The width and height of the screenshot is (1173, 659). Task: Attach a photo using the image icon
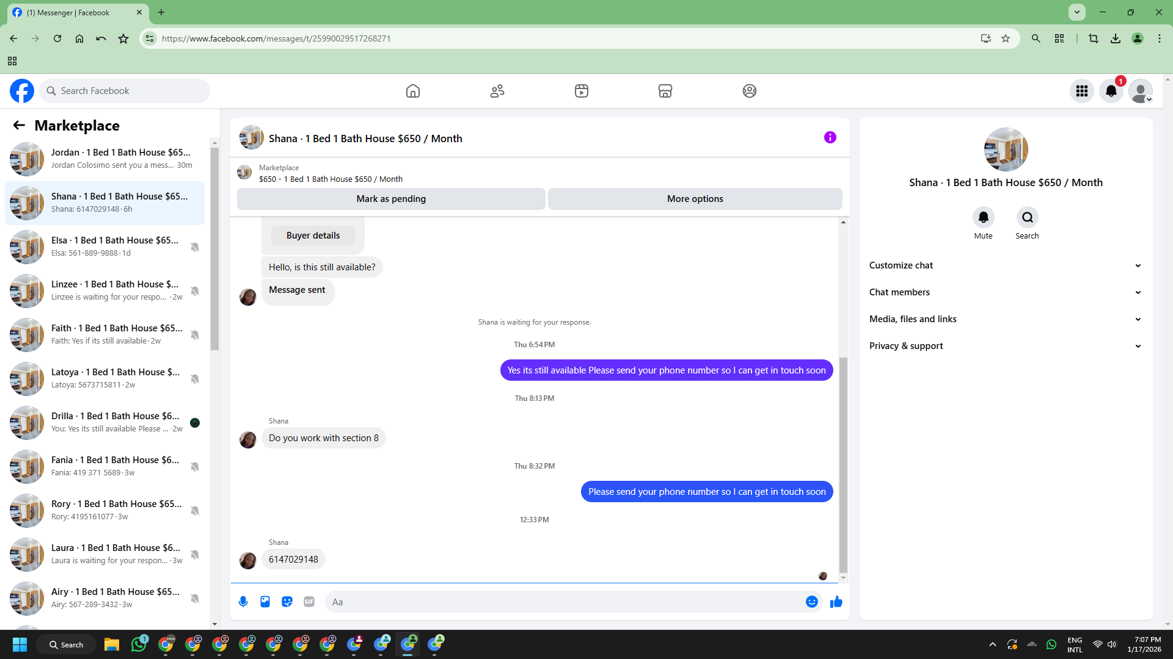265,602
